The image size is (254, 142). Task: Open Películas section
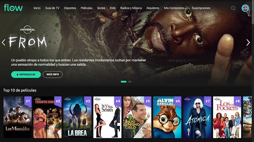point(87,8)
